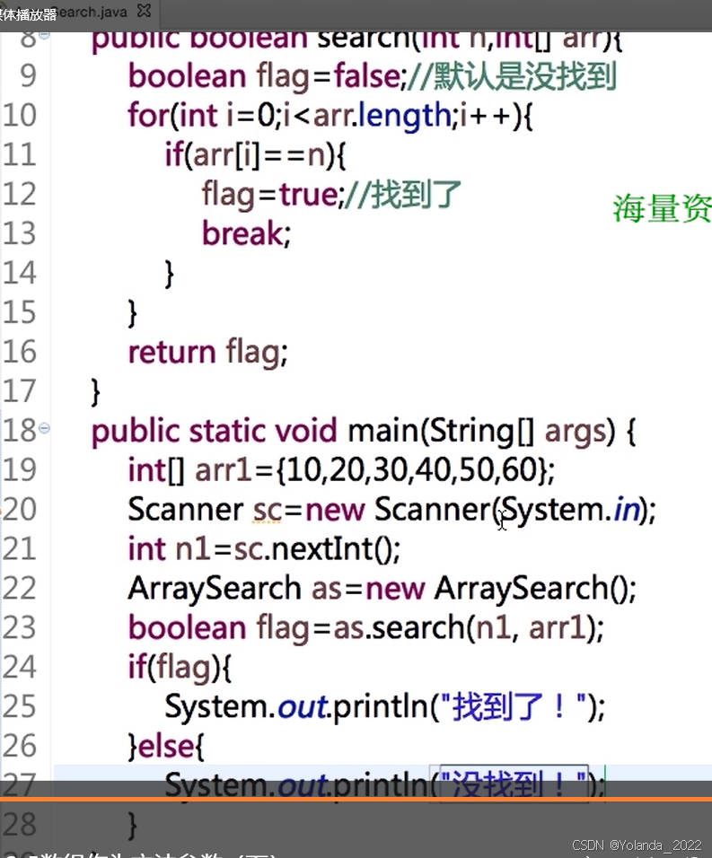Click the 'return flag;' statement
Image resolution: width=712 pixels, height=858 pixels.
208,353
